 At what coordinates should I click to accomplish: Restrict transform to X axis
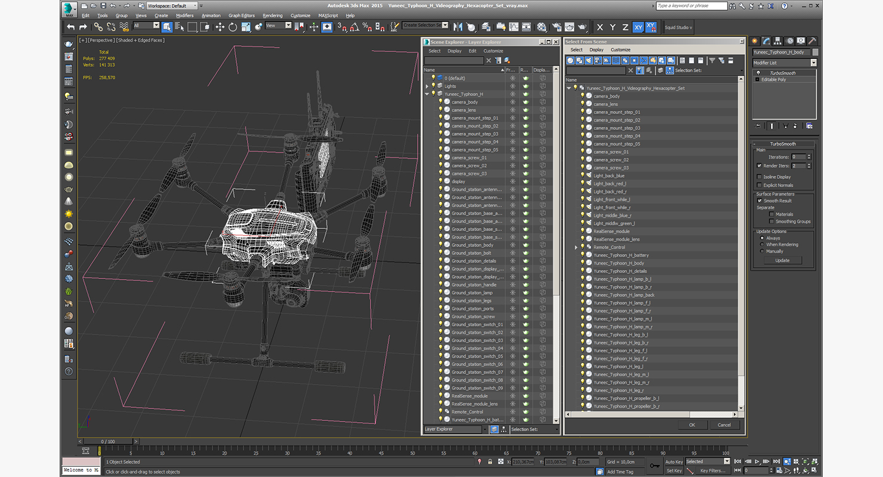(x=600, y=27)
